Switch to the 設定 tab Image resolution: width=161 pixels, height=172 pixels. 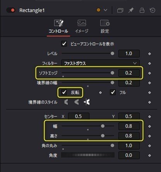(105, 27)
